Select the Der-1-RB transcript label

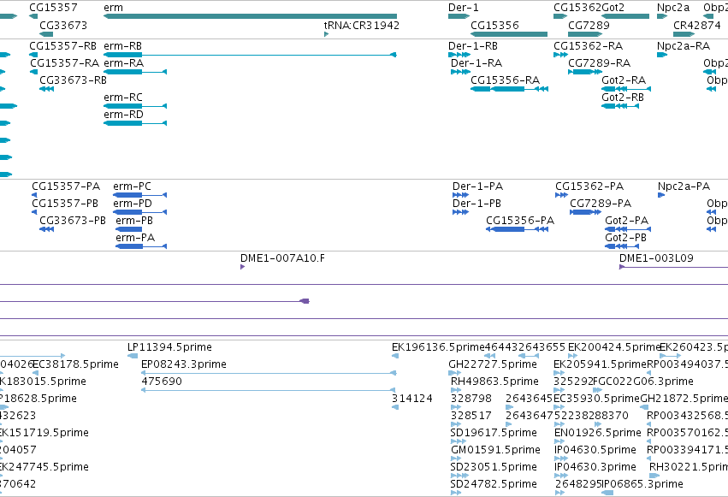(x=472, y=46)
